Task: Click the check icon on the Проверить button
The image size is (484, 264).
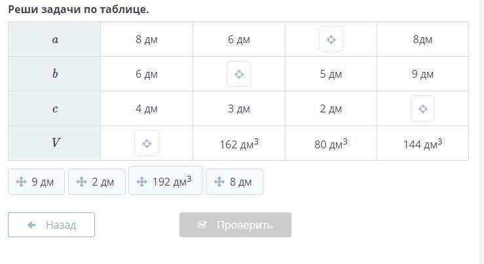Action: pyautogui.click(x=202, y=225)
